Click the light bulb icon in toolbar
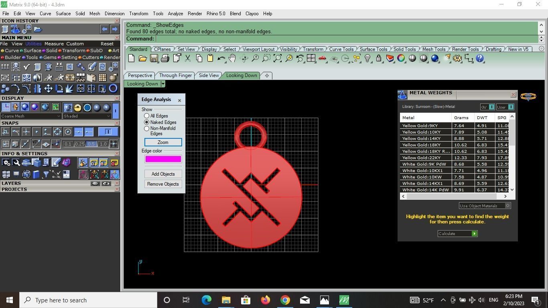This screenshot has height=308, width=548. coord(367,59)
